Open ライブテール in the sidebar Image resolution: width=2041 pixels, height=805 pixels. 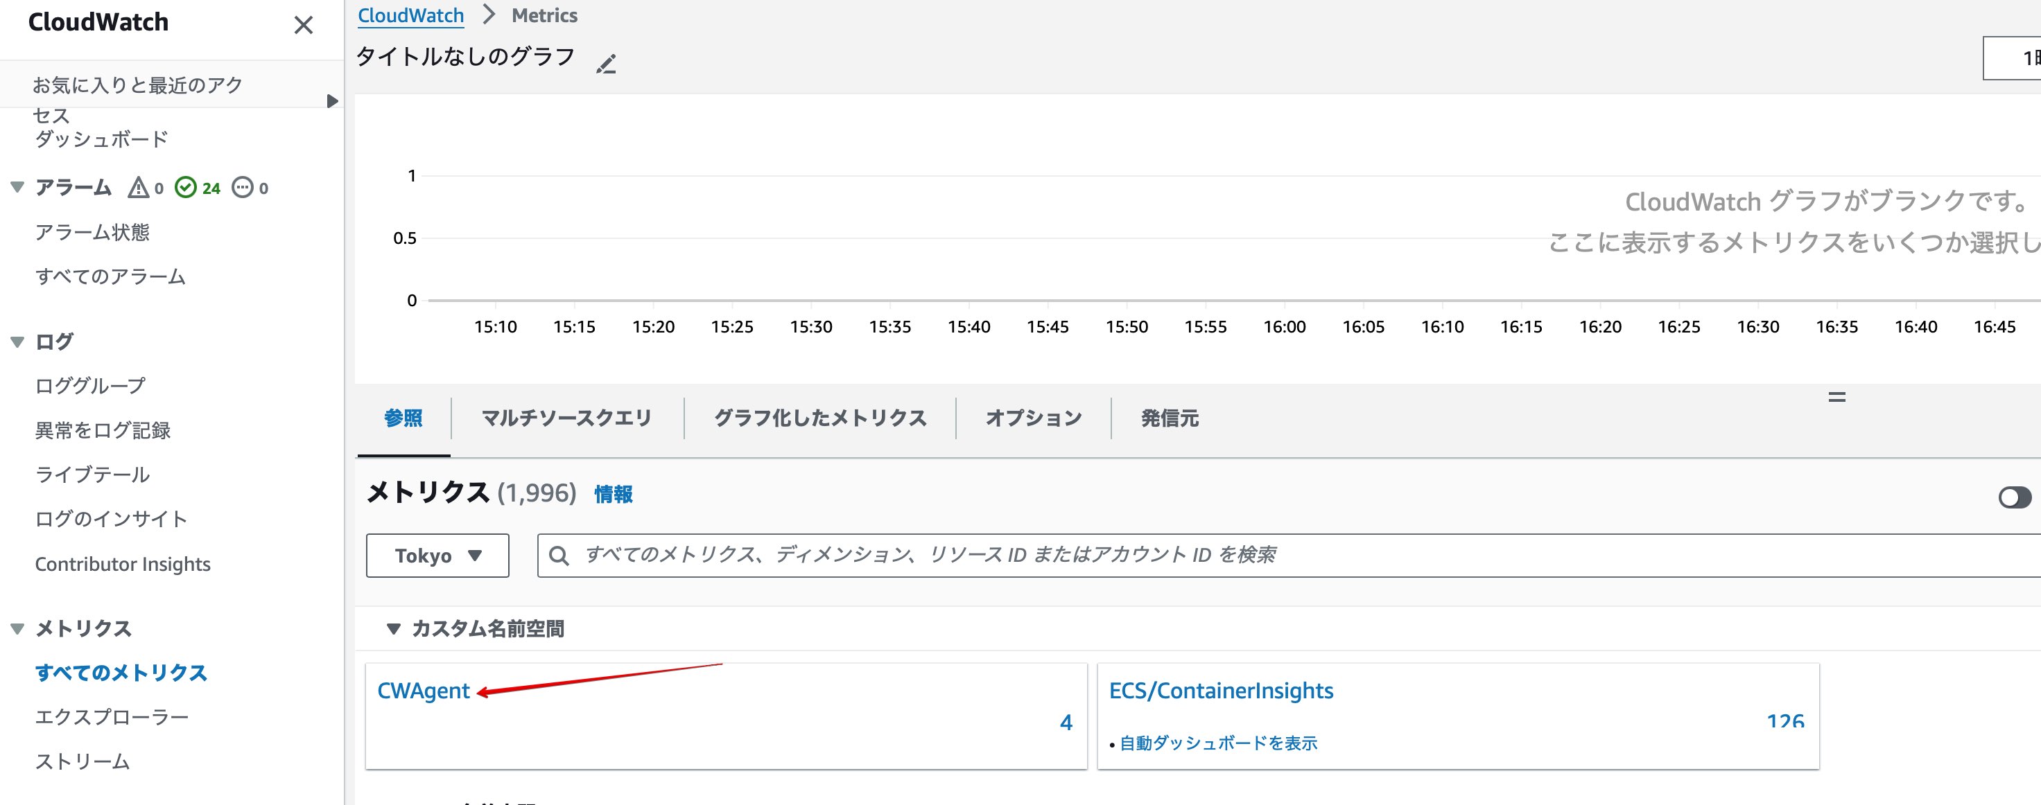pos(92,475)
